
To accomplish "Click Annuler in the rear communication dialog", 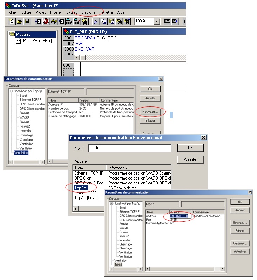I will pos(150,98).
